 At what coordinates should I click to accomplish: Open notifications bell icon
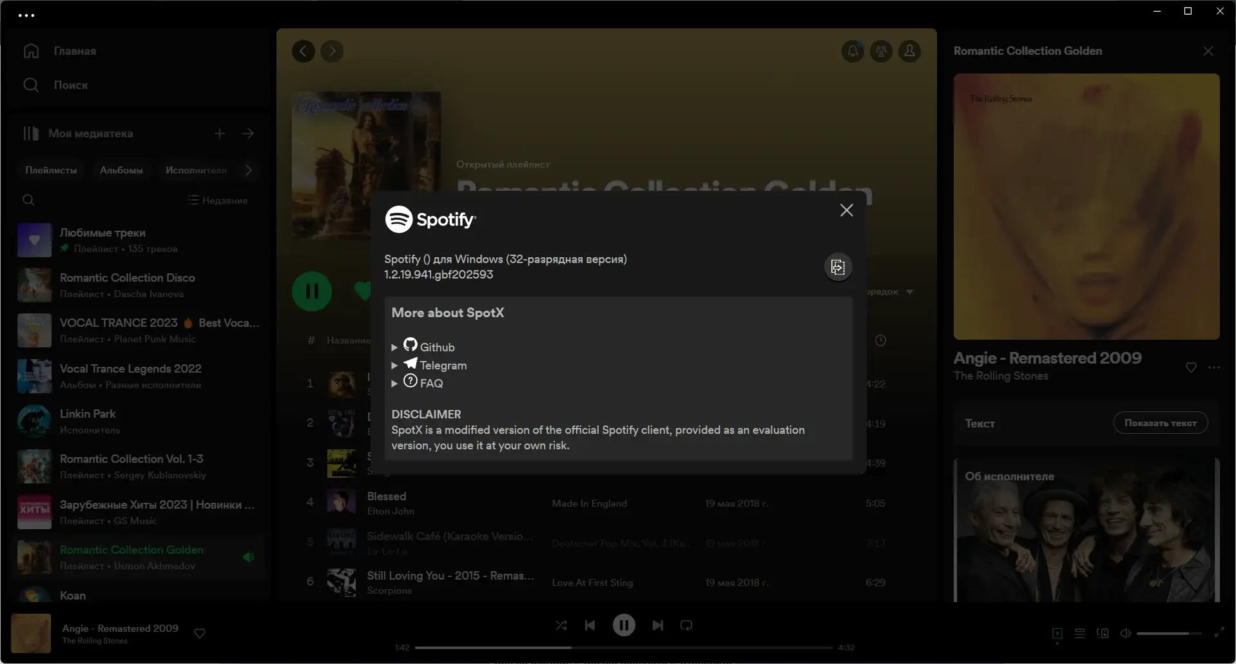[x=853, y=51]
